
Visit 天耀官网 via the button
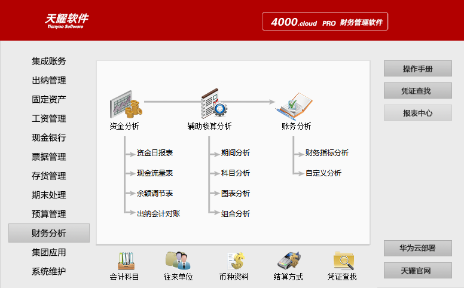(417, 270)
